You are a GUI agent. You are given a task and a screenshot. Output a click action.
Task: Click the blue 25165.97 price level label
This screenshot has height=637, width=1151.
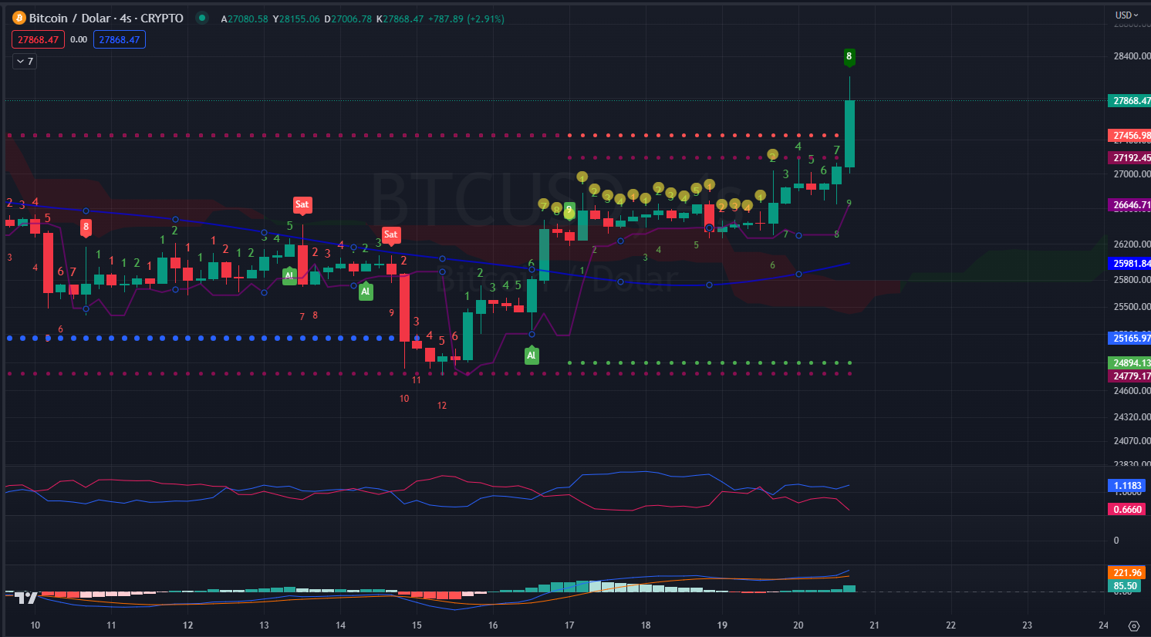1130,338
